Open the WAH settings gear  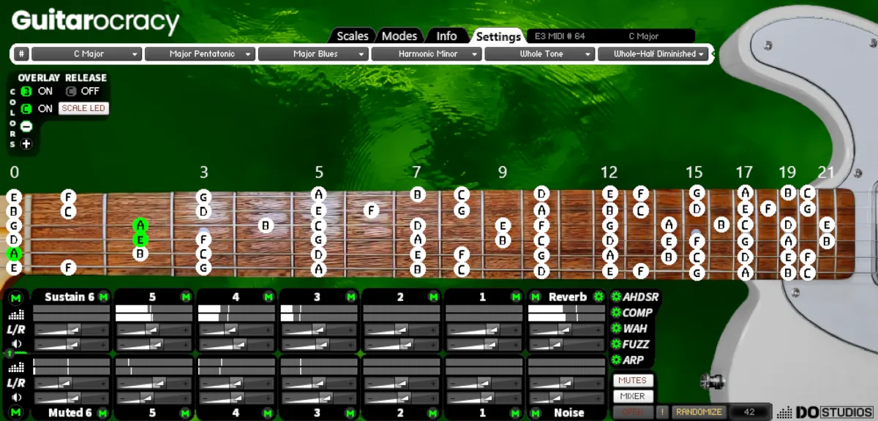tap(616, 329)
